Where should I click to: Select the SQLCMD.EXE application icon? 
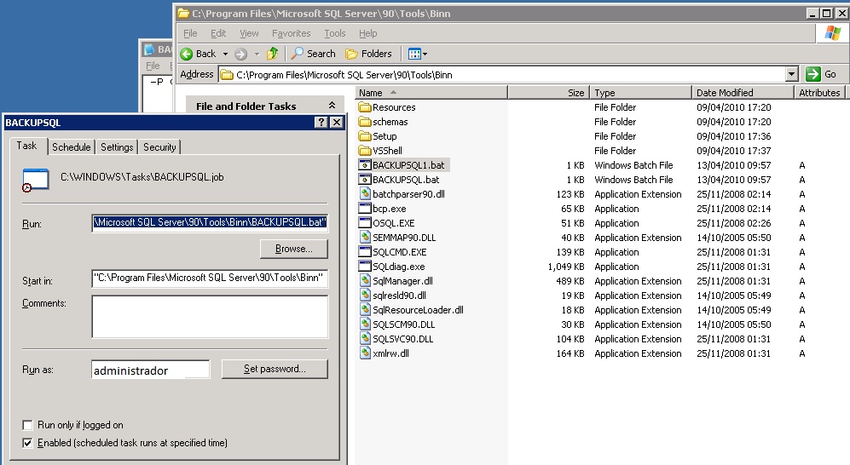pyautogui.click(x=365, y=252)
